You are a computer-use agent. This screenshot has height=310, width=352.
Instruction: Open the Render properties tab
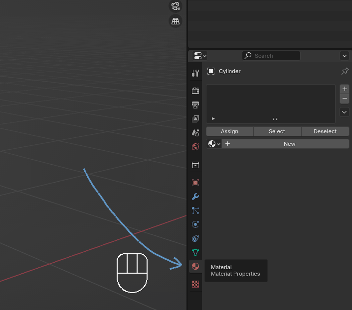click(195, 91)
